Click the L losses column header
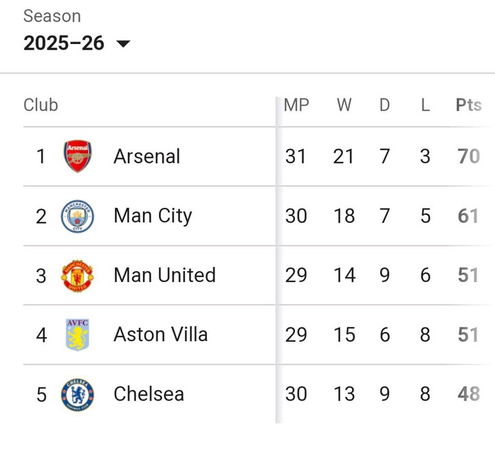Viewport: 495px width, 450px height. 426,105
